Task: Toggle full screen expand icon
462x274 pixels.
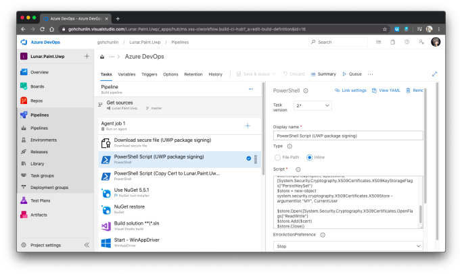Action: click(434, 74)
